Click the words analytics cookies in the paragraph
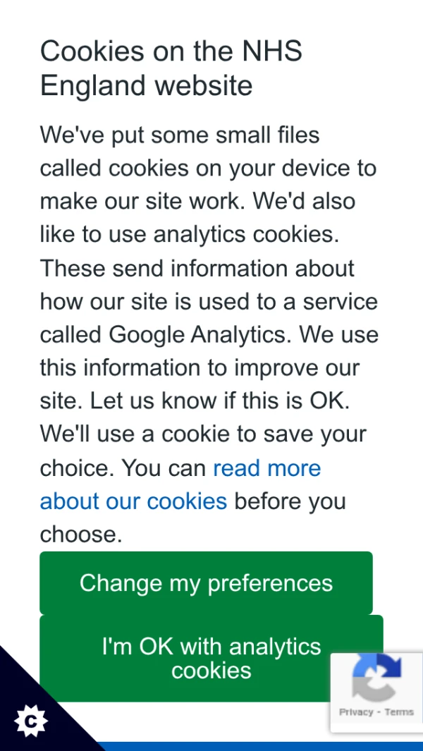423x751 pixels. tap(239, 235)
